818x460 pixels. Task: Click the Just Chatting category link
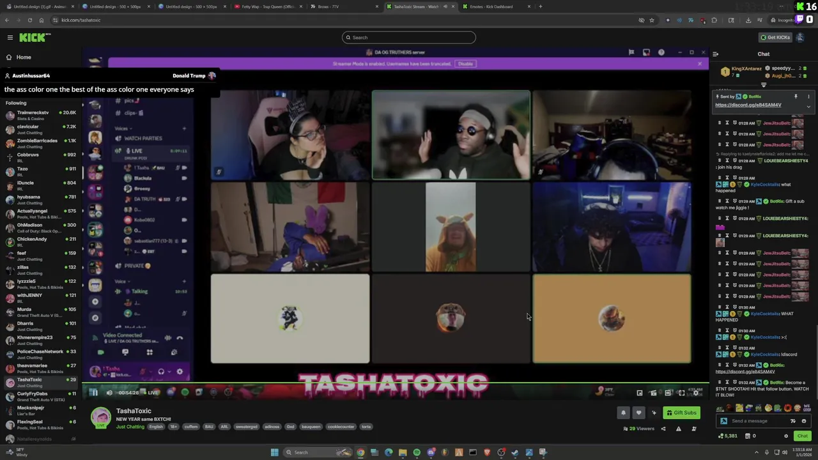(130, 427)
